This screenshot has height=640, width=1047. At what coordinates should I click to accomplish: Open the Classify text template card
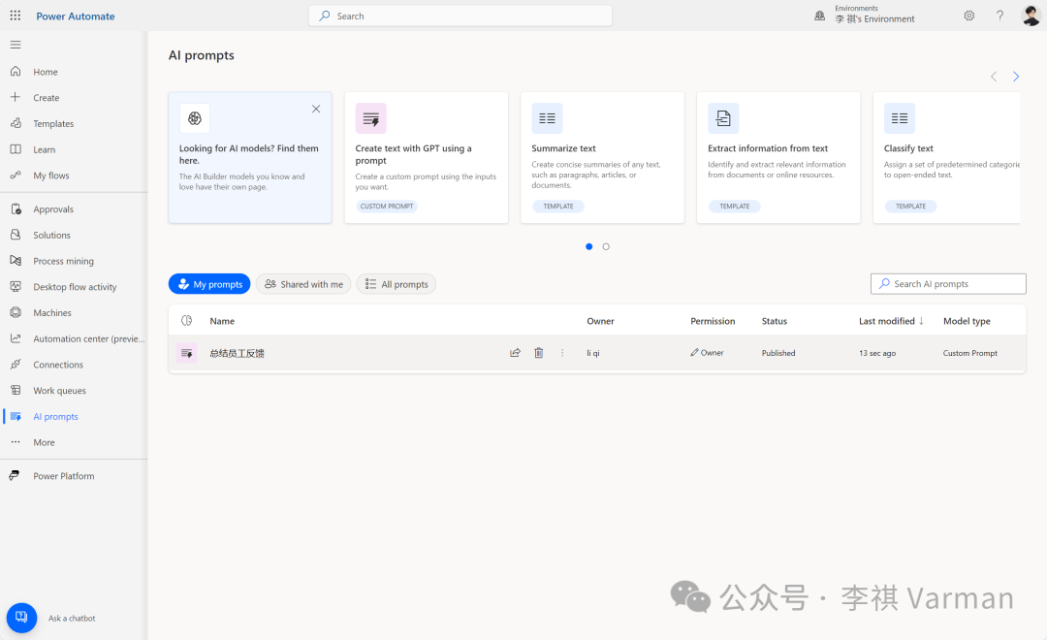[947, 158]
